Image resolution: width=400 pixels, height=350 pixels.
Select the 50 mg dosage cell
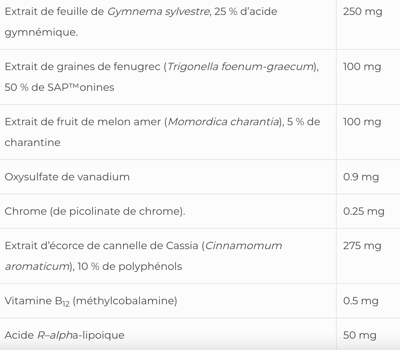360,335
